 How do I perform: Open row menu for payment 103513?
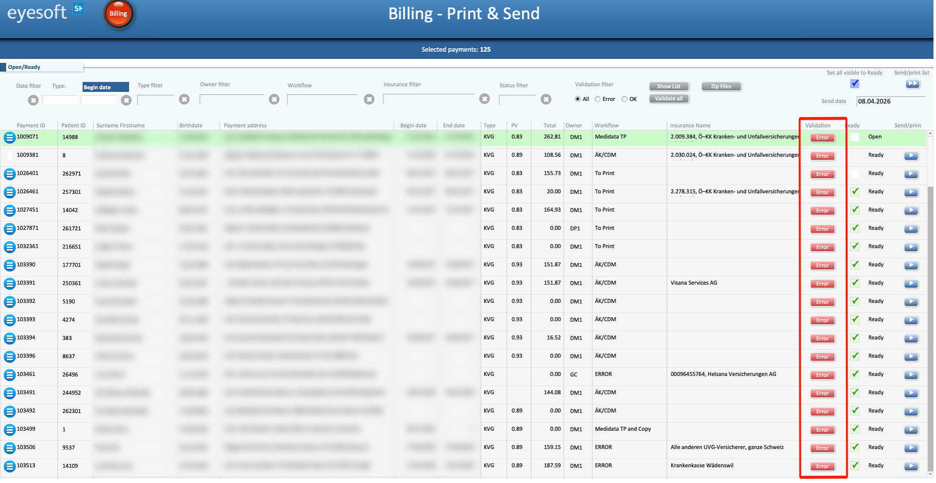coord(10,466)
